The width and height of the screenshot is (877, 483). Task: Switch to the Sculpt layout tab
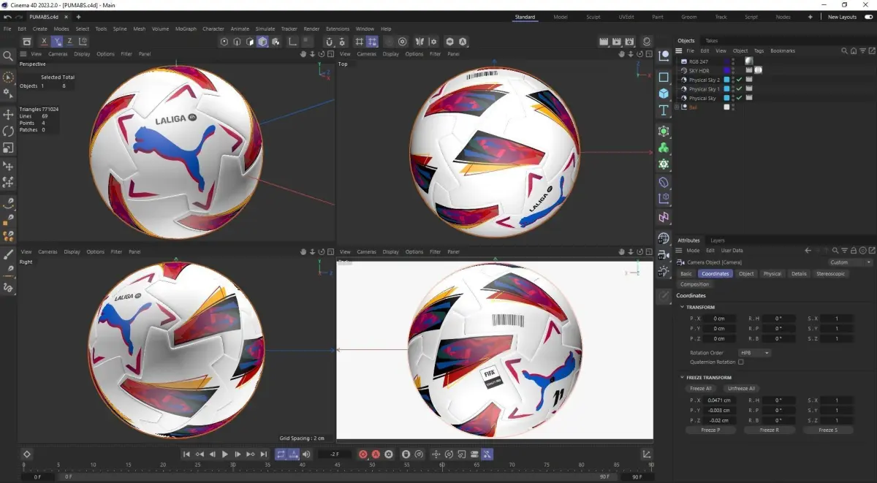[593, 17]
